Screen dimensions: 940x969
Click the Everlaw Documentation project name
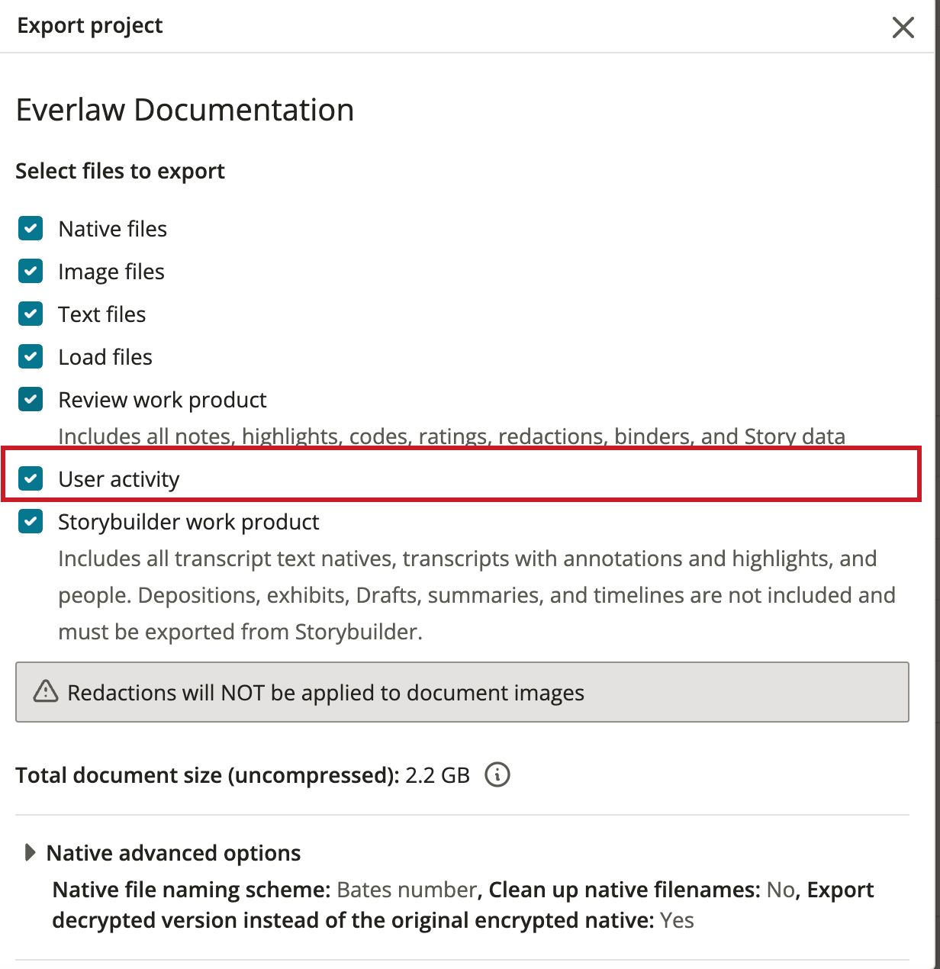(185, 109)
